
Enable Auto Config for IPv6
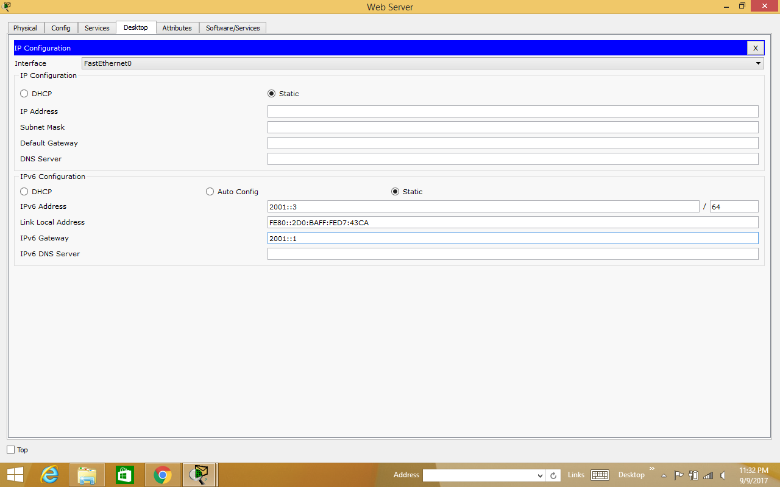tap(210, 191)
